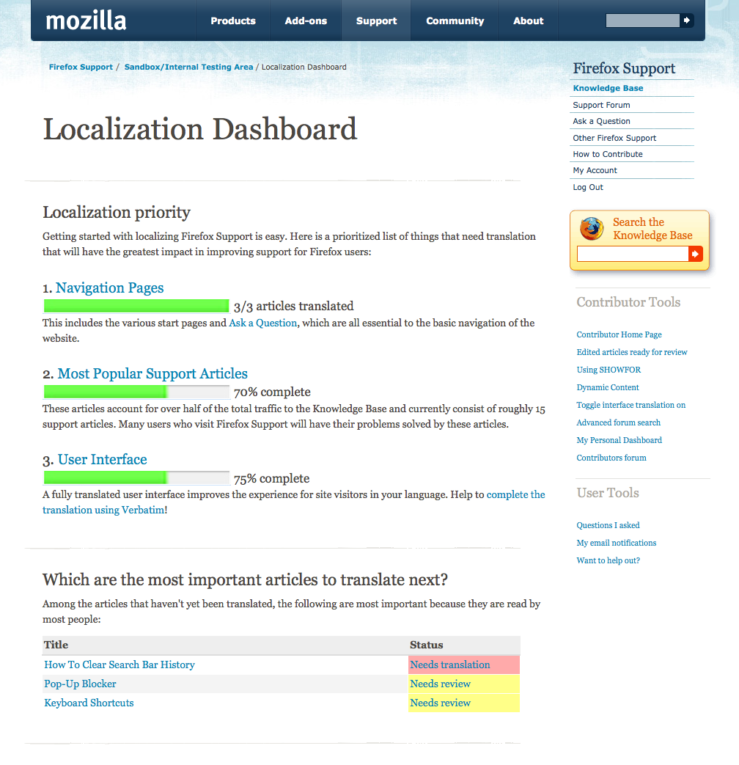Click the 70% complete progress bar
Image resolution: width=739 pixels, height=765 pixels.
pyautogui.click(x=136, y=392)
